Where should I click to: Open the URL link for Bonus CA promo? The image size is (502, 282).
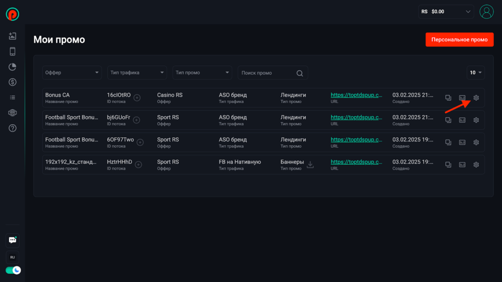(x=356, y=95)
